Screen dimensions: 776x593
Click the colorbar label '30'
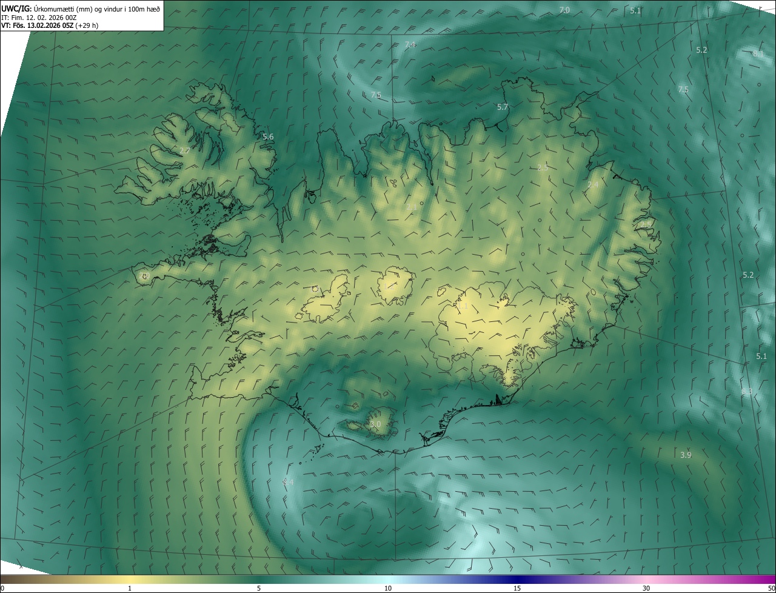[x=646, y=588]
